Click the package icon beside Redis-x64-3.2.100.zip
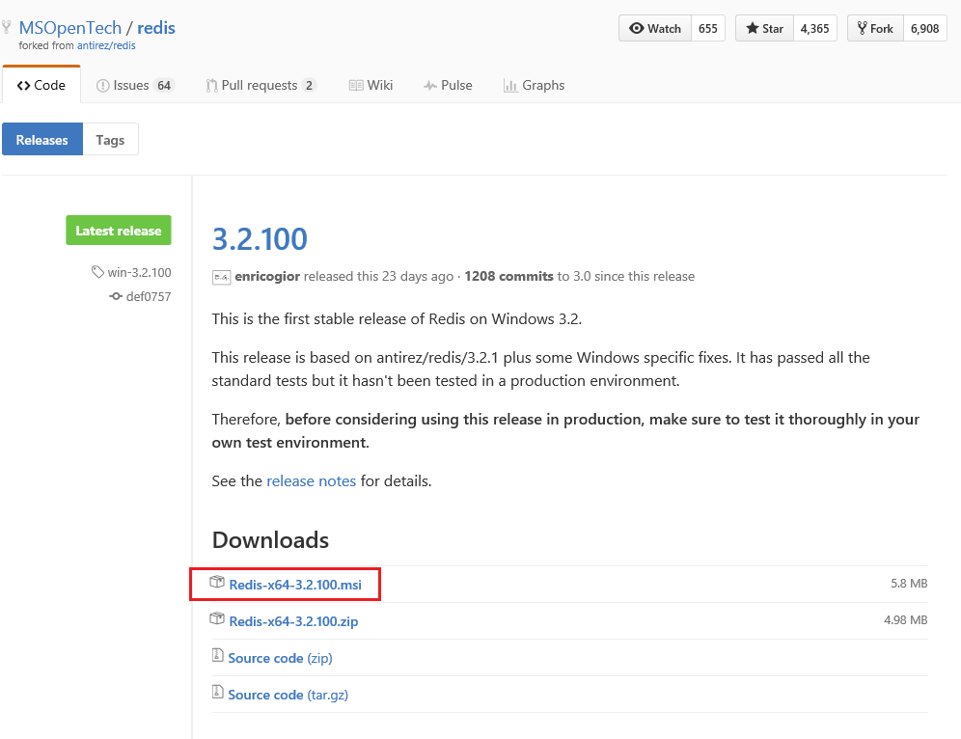This screenshot has width=961, height=739. 217,619
